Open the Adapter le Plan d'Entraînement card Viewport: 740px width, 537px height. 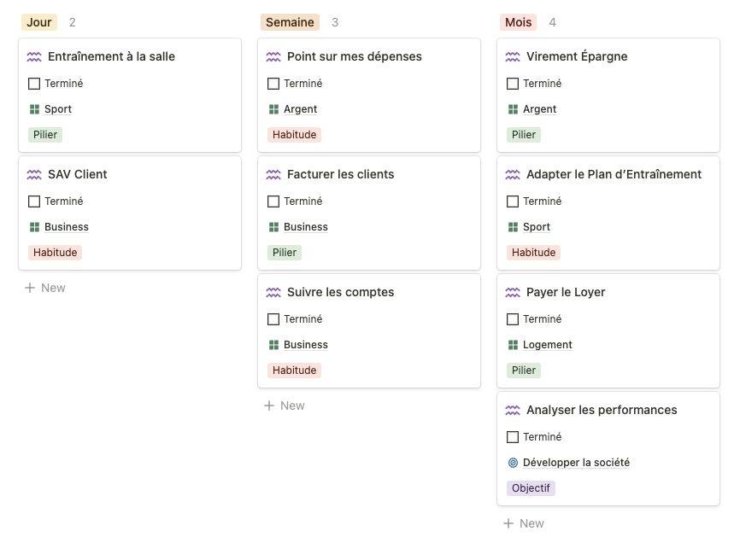(614, 174)
